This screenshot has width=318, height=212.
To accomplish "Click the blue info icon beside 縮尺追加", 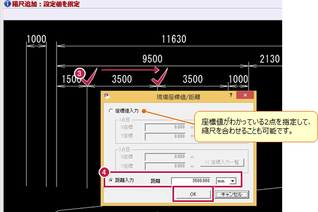I will click(7, 3).
